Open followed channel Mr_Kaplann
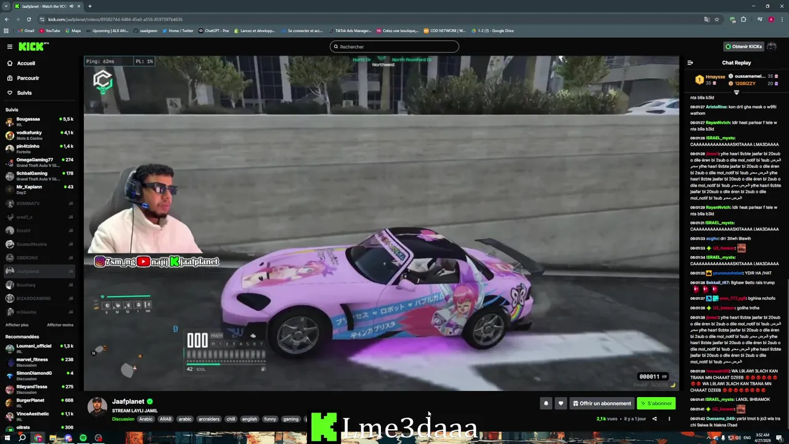 pos(38,189)
